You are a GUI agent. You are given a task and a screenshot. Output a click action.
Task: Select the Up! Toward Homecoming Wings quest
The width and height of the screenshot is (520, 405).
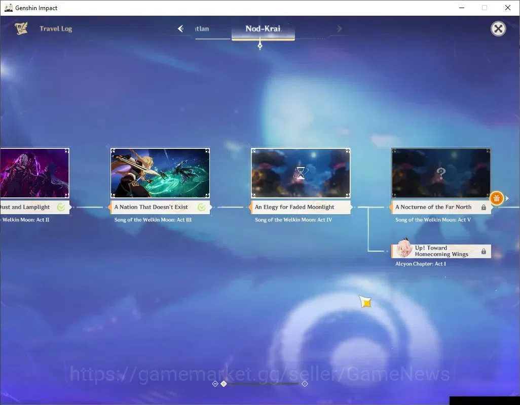click(x=441, y=251)
